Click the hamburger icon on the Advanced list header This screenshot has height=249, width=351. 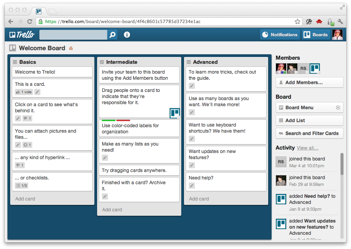click(188, 62)
